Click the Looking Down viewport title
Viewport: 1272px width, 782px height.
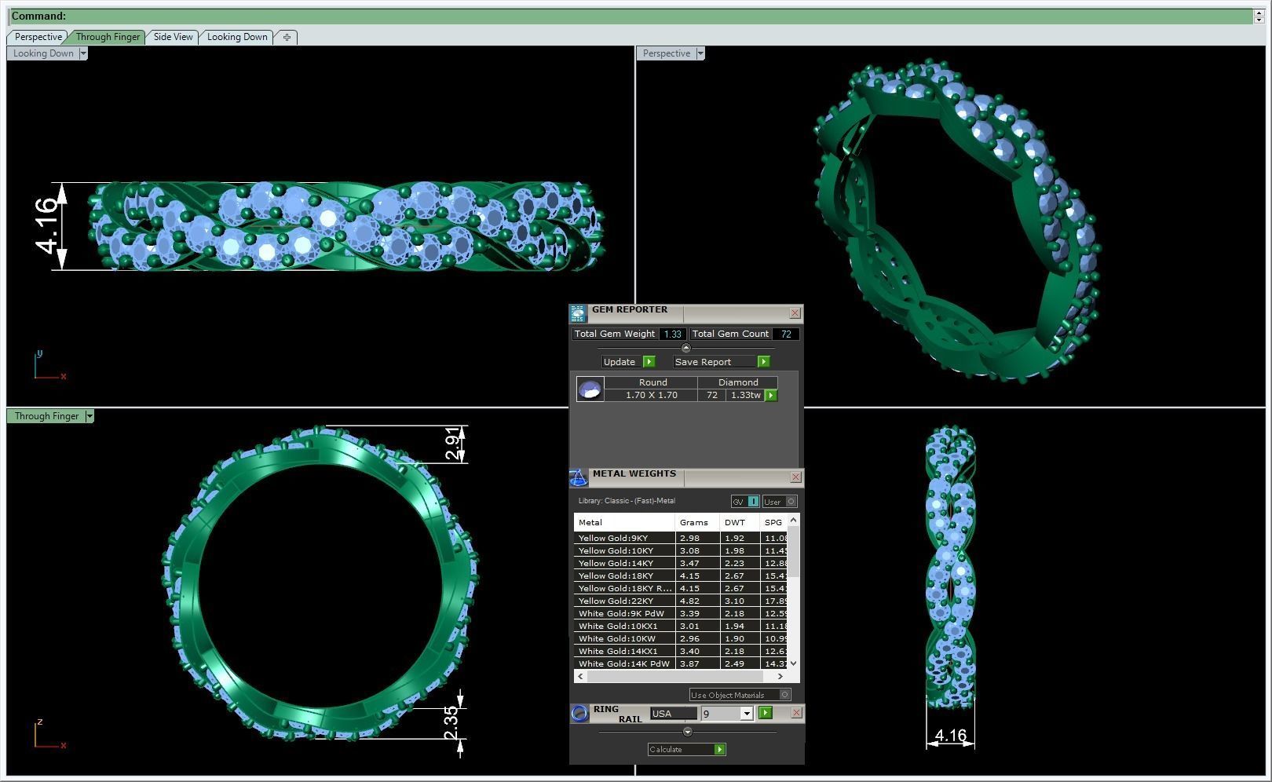point(43,53)
